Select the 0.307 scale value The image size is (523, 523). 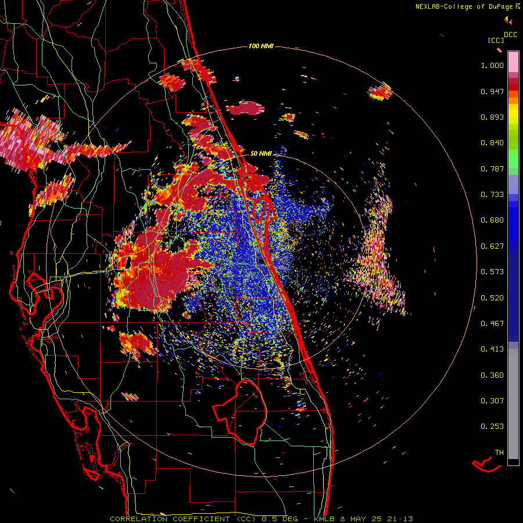pyautogui.click(x=492, y=401)
